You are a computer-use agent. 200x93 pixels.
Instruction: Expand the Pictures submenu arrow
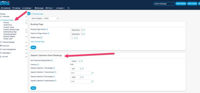tap(26, 23)
